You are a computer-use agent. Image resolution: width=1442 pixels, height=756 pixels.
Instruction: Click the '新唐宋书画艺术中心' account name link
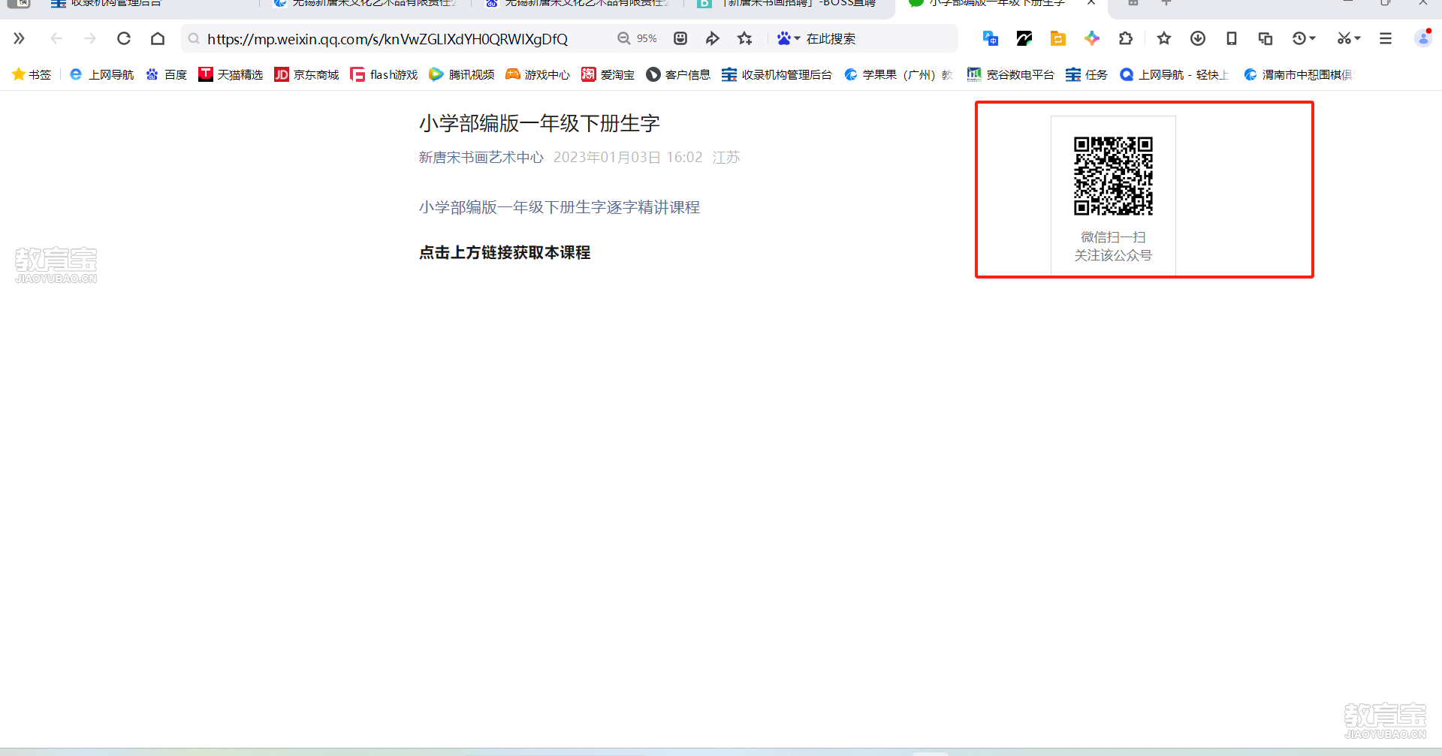point(481,158)
